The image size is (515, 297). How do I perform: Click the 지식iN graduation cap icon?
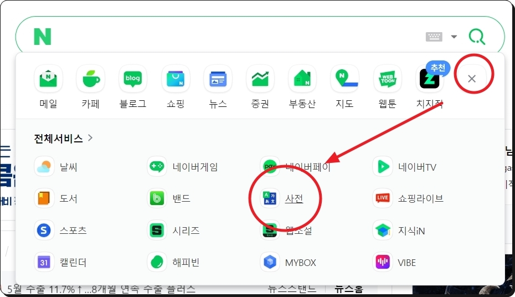click(383, 231)
